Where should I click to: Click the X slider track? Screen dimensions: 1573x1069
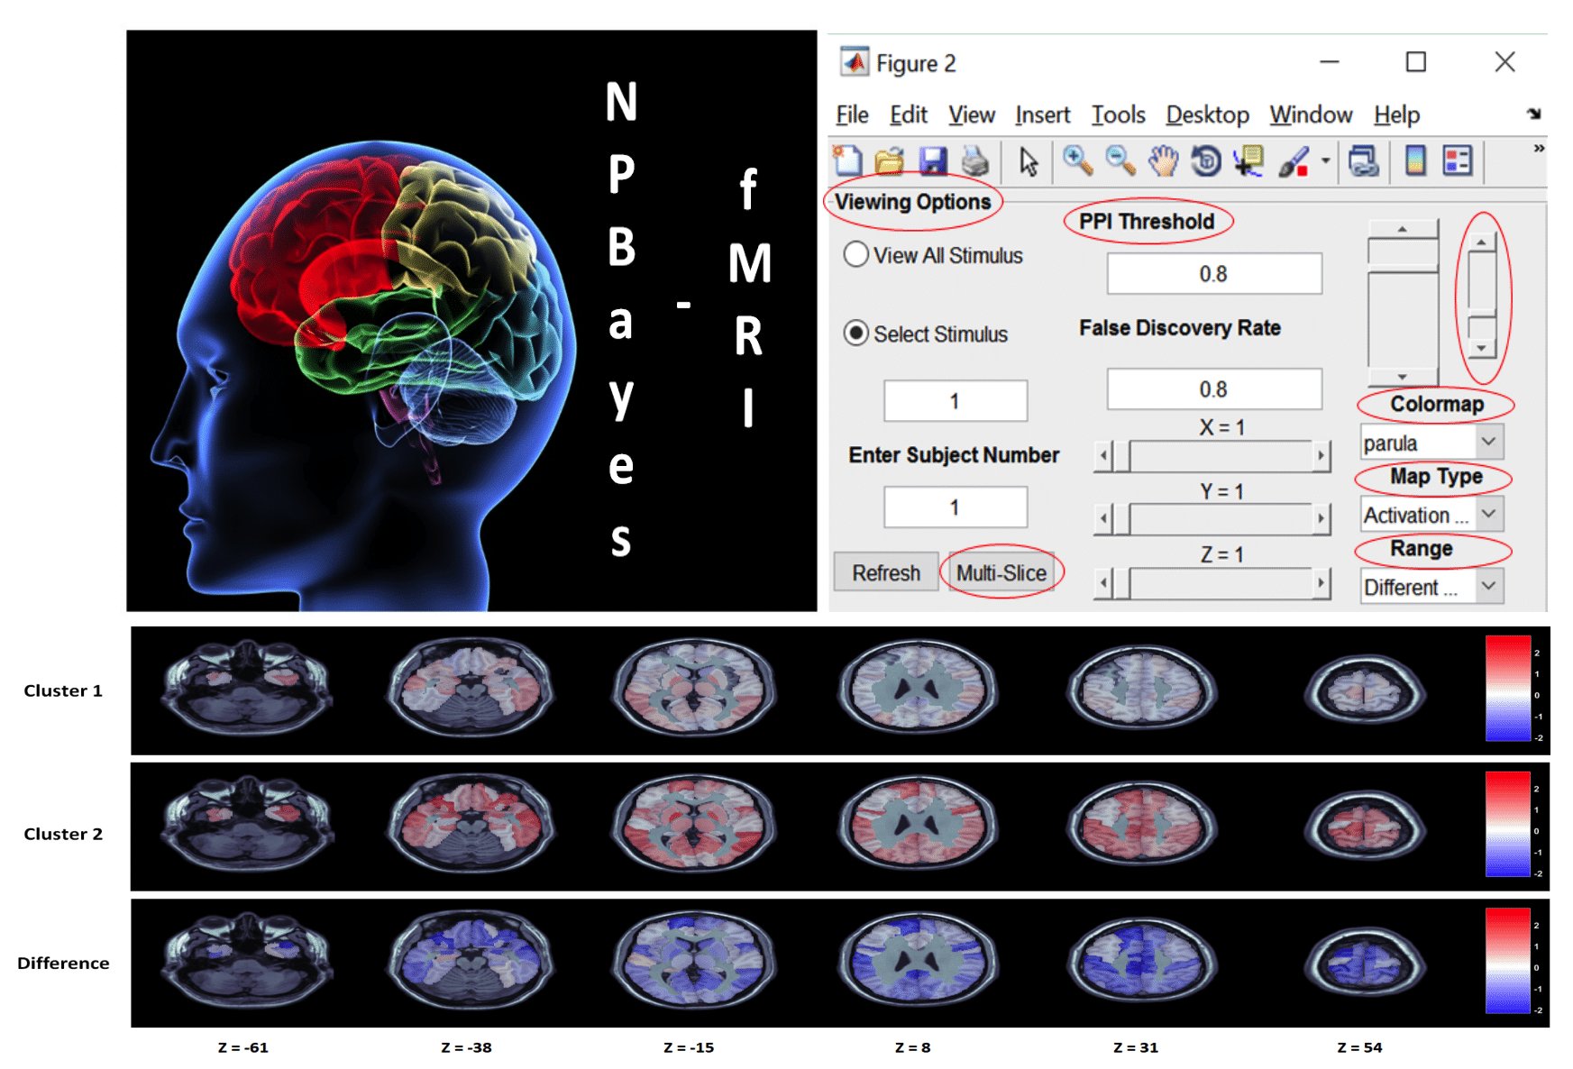coord(1221,455)
